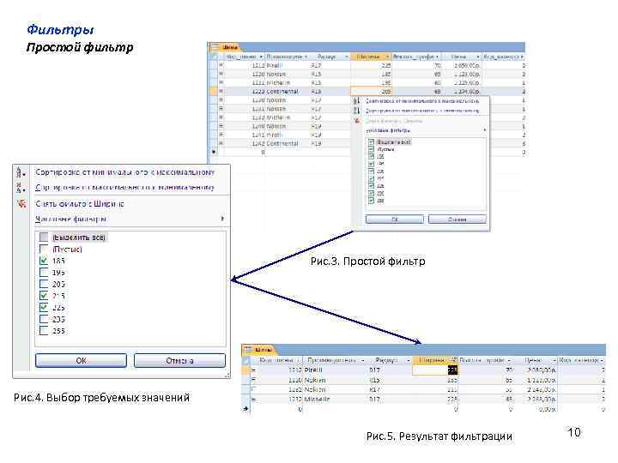Open Числовые фильтры submenu arrow in large menu
The width and height of the screenshot is (618, 463).
click(x=222, y=219)
